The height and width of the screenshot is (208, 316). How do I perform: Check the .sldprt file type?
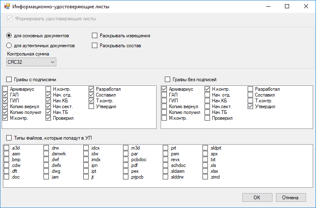[x=206, y=148]
